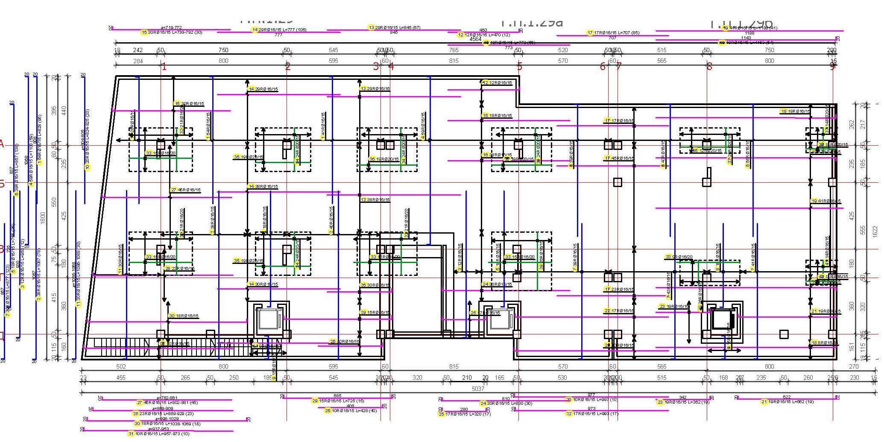Screen dimensions: 884x442
Task: Click red grid axis number 2
Action: (288, 67)
